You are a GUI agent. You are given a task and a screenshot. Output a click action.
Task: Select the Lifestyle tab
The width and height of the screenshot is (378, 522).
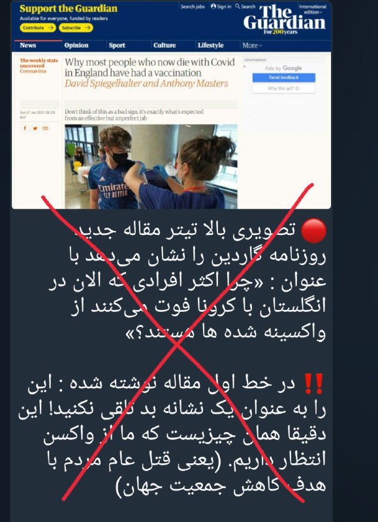[x=210, y=45]
